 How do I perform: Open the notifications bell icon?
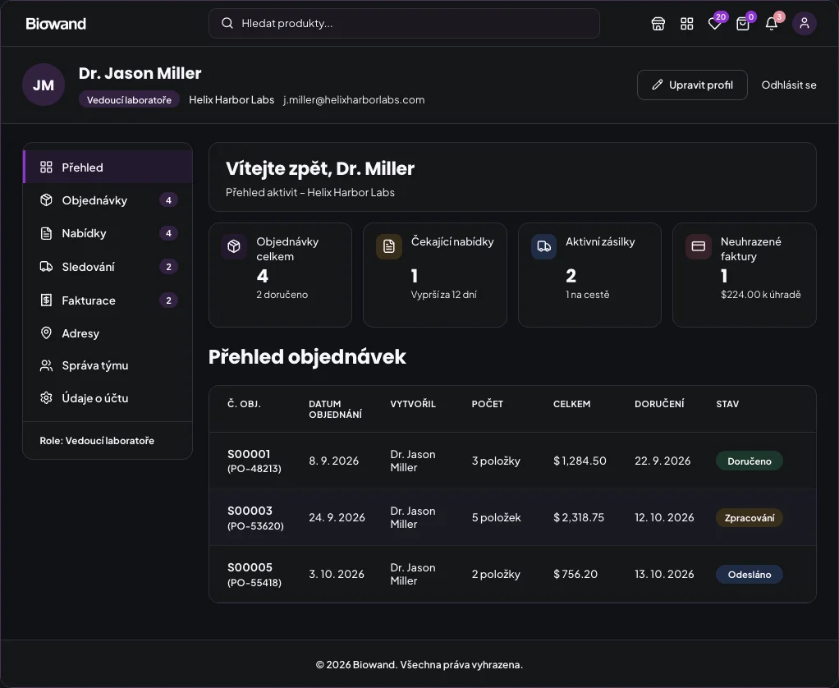click(771, 24)
